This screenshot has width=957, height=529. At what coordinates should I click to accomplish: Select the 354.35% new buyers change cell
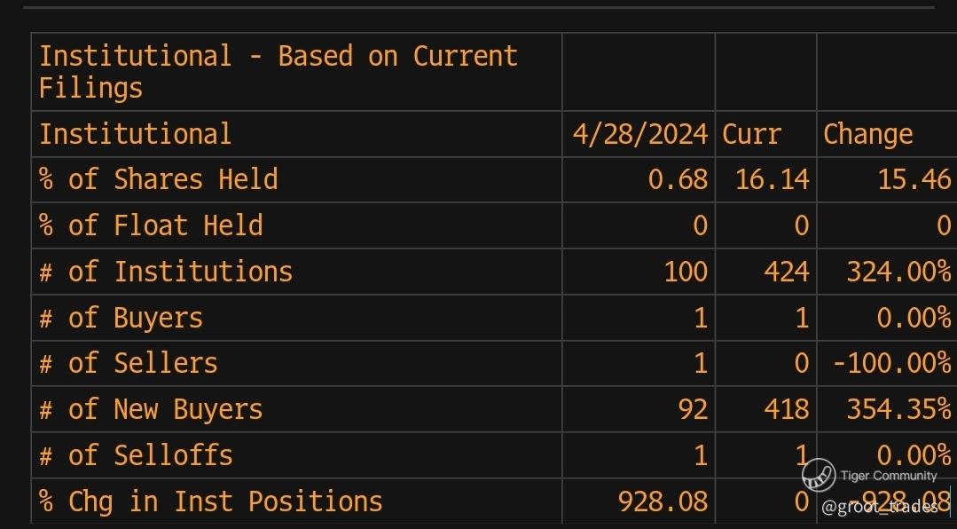[x=898, y=409]
